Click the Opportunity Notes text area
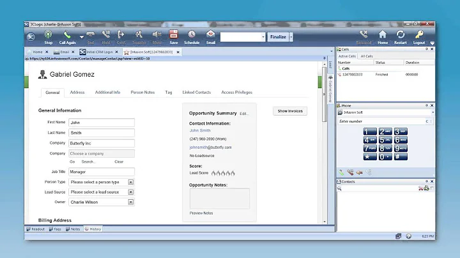 coord(219,199)
